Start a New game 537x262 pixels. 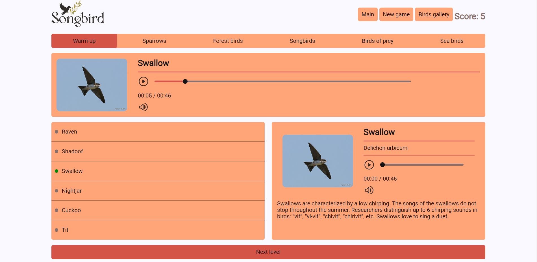pos(396,14)
